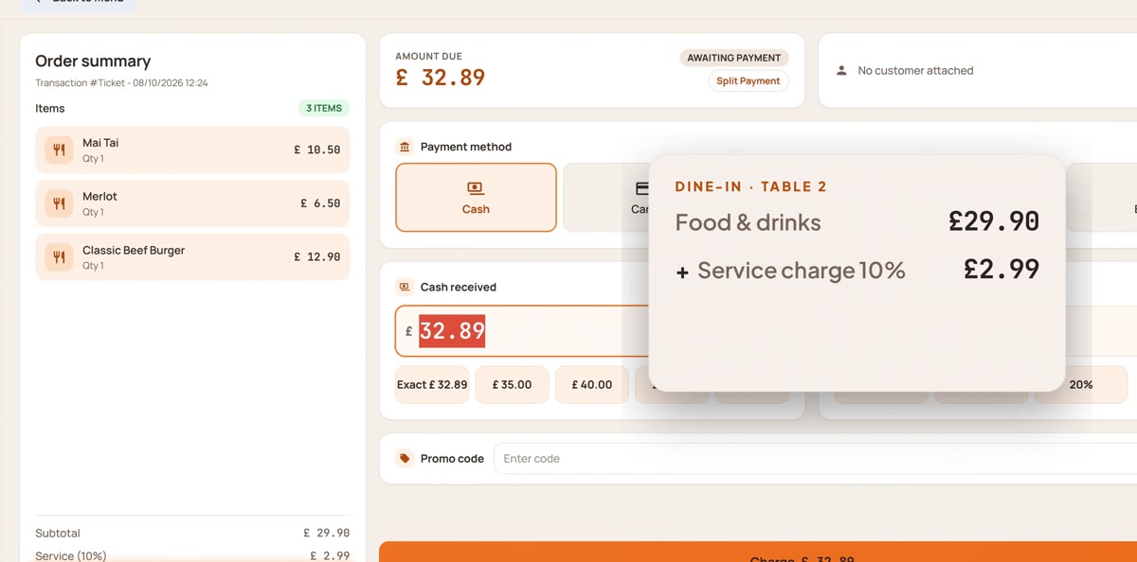The image size is (1137, 562).
Task: Select the Mai Tai order item
Action: tap(192, 149)
